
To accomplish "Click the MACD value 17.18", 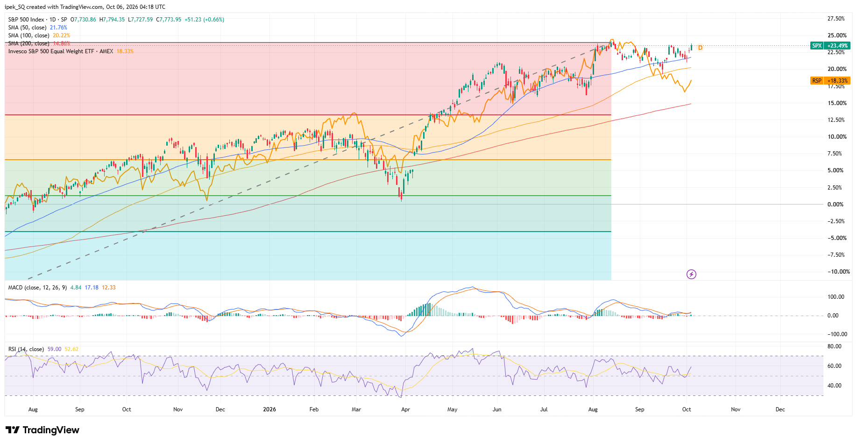I will (x=92, y=288).
